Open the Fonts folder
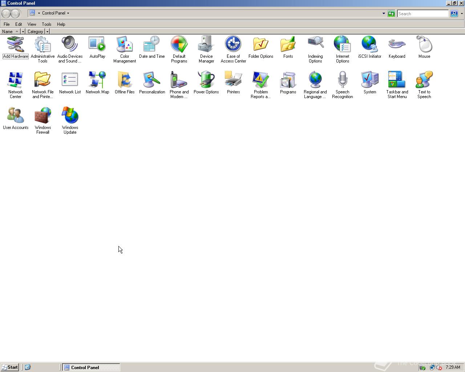This screenshot has height=372, width=465. pos(288,47)
